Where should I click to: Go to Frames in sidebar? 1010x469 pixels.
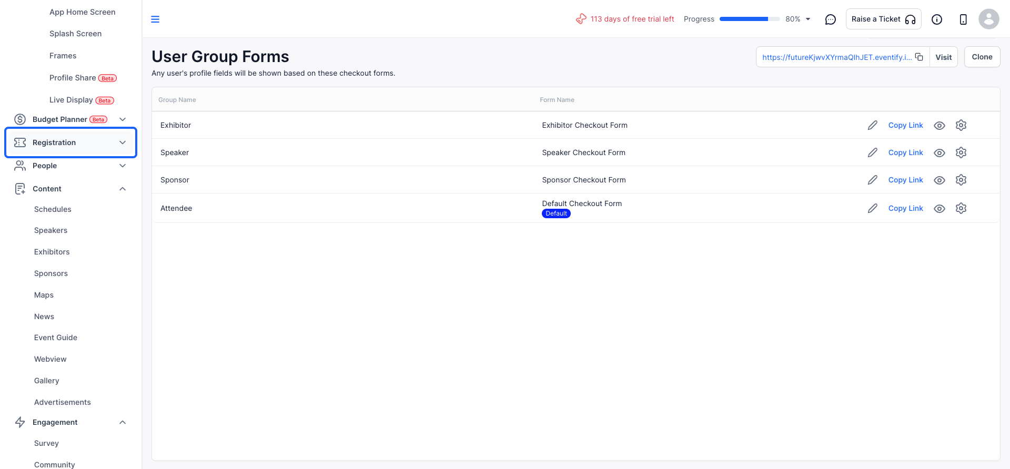[63, 56]
